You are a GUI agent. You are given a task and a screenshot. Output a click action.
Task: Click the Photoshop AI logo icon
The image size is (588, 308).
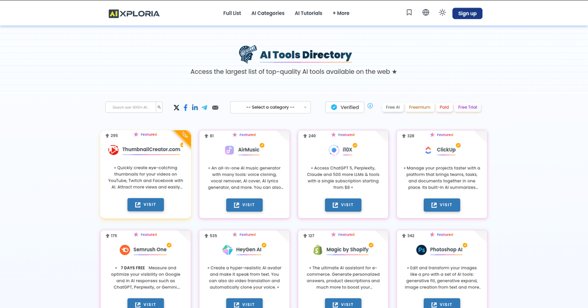click(x=421, y=250)
